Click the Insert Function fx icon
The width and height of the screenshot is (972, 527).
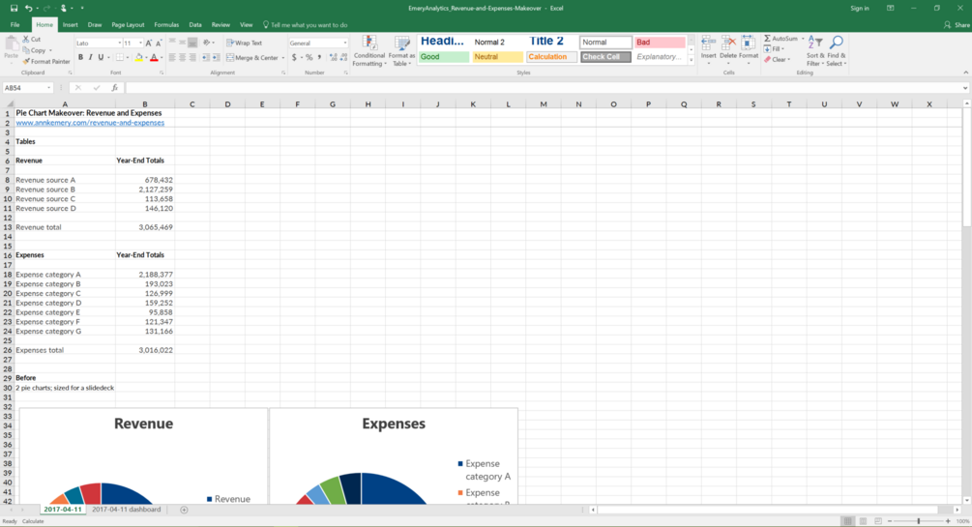coord(115,88)
